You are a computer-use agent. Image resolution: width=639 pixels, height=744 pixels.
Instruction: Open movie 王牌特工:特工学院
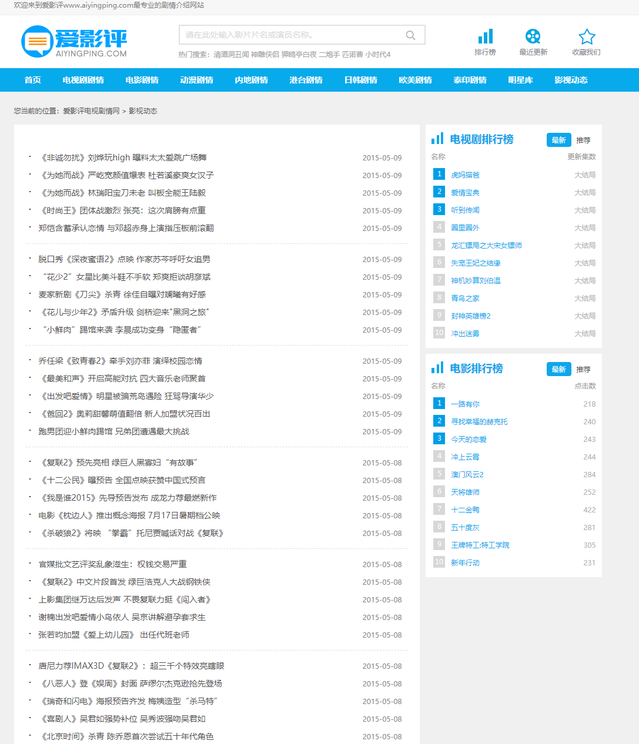(x=480, y=545)
